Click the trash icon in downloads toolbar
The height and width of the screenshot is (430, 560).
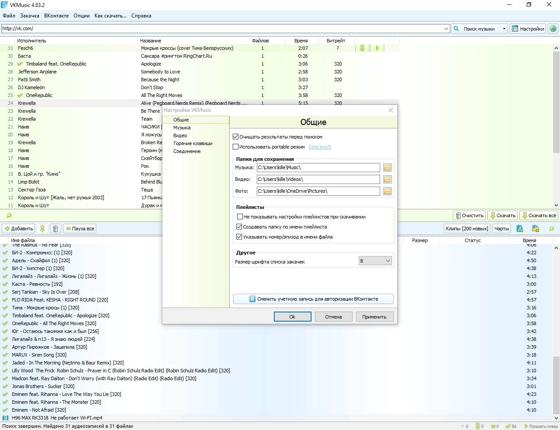55,229
